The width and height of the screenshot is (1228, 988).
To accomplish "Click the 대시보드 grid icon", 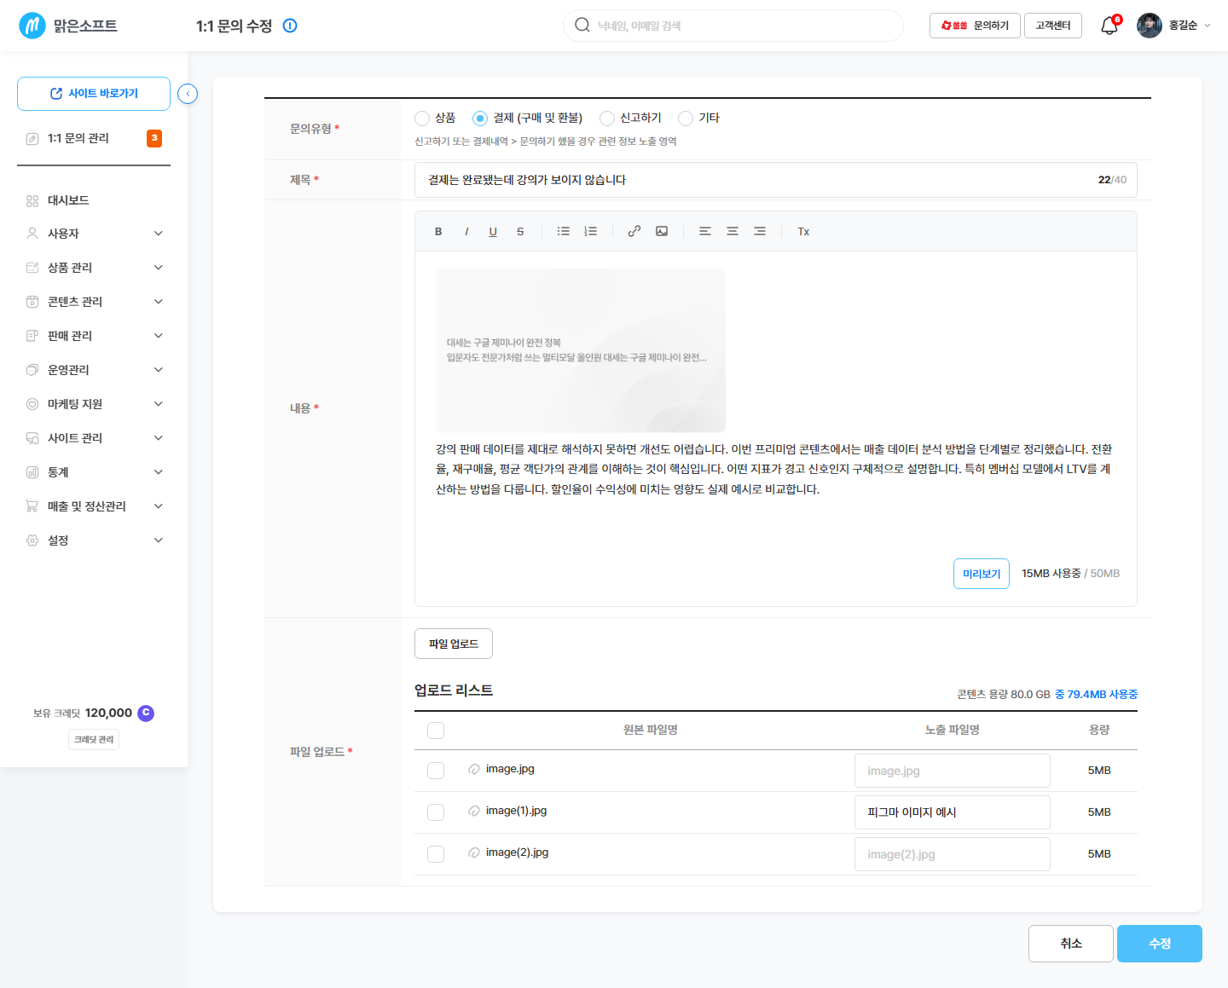I will (x=32, y=201).
